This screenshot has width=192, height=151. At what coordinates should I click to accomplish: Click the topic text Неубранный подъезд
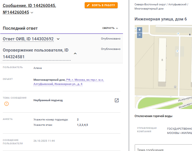[x=48, y=100]
